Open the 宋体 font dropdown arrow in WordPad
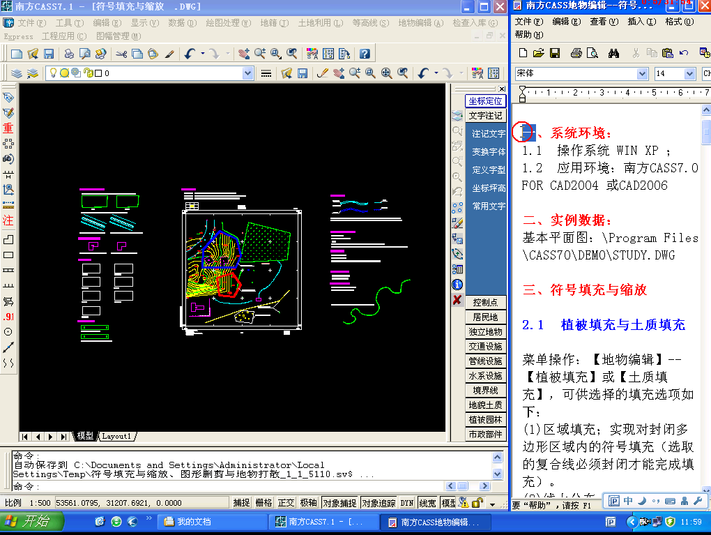 [642, 73]
